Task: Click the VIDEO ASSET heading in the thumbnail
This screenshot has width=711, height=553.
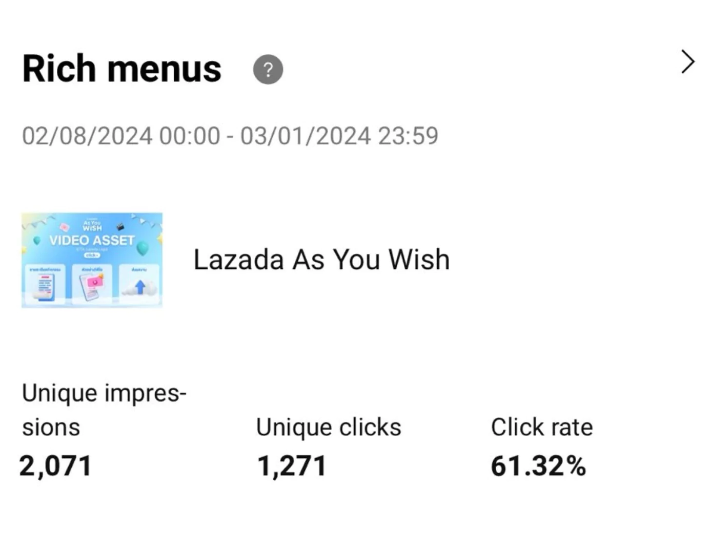Action: [92, 240]
